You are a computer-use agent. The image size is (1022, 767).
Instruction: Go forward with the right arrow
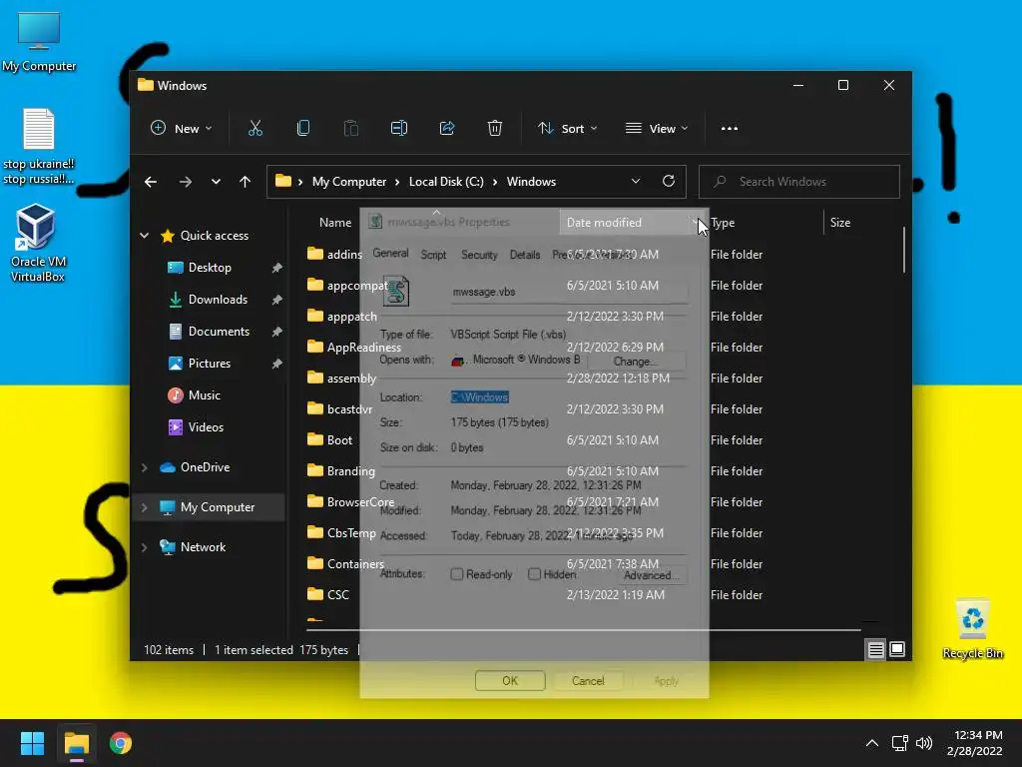coord(185,182)
